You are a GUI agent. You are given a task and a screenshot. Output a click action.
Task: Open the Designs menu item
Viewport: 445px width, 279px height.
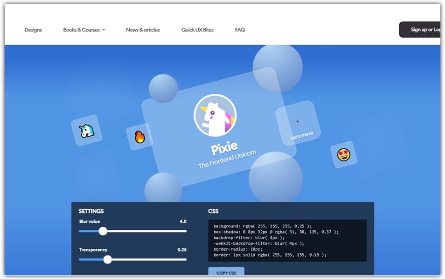(x=33, y=30)
